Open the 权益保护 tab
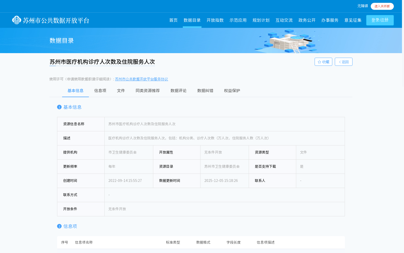404x253 pixels. point(232,91)
